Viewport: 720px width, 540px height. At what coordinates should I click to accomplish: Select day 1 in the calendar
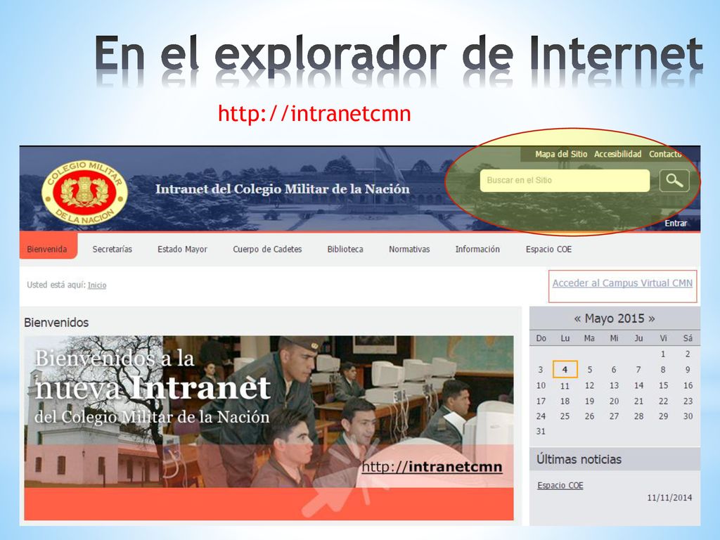coord(663,354)
